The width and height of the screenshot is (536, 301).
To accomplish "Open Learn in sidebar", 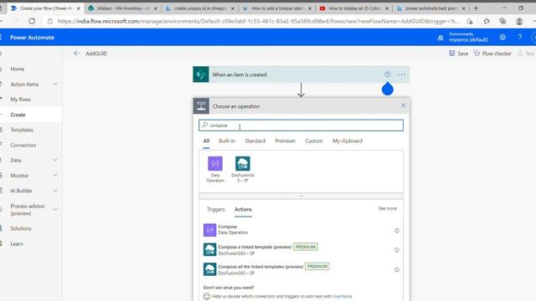I will 17,243.
